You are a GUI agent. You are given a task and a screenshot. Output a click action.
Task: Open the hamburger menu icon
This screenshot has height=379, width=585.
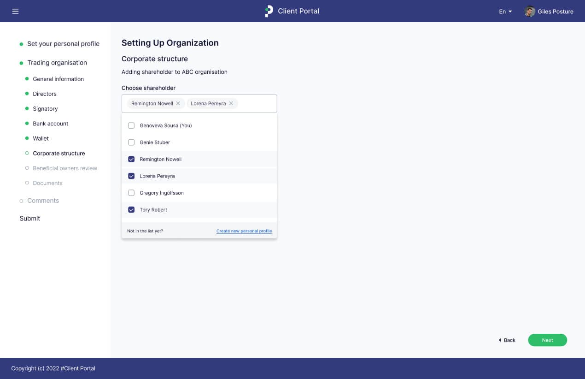pos(15,11)
